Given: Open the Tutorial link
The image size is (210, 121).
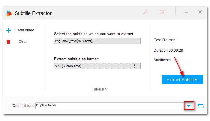Looking at the screenshot, I should [99, 89].
